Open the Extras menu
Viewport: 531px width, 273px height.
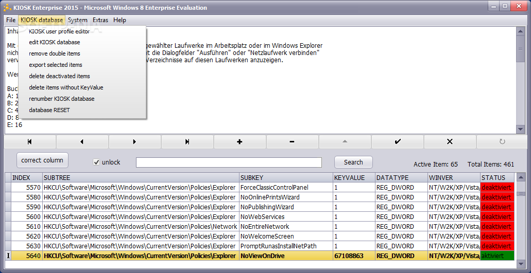[100, 20]
